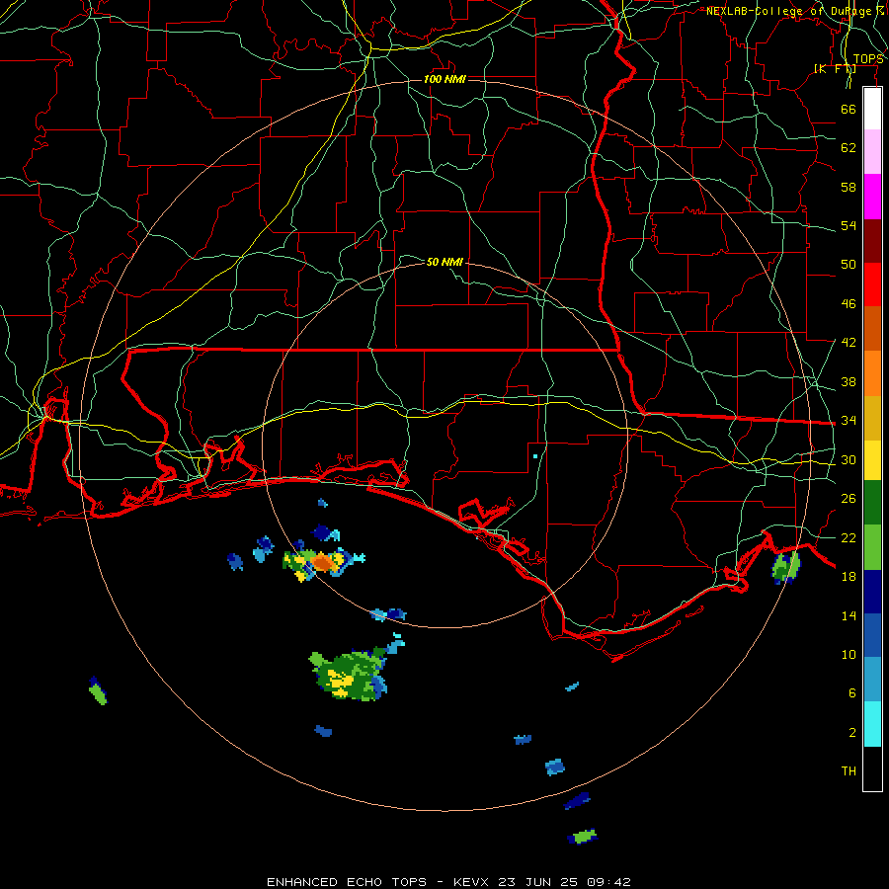Click the 42 legend value
This screenshot has width=889, height=889.
click(849, 342)
